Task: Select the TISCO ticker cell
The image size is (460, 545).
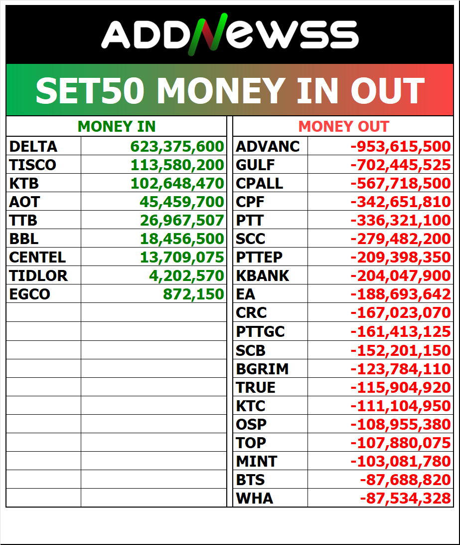Action: pyautogui.click(x=33, y=165)
